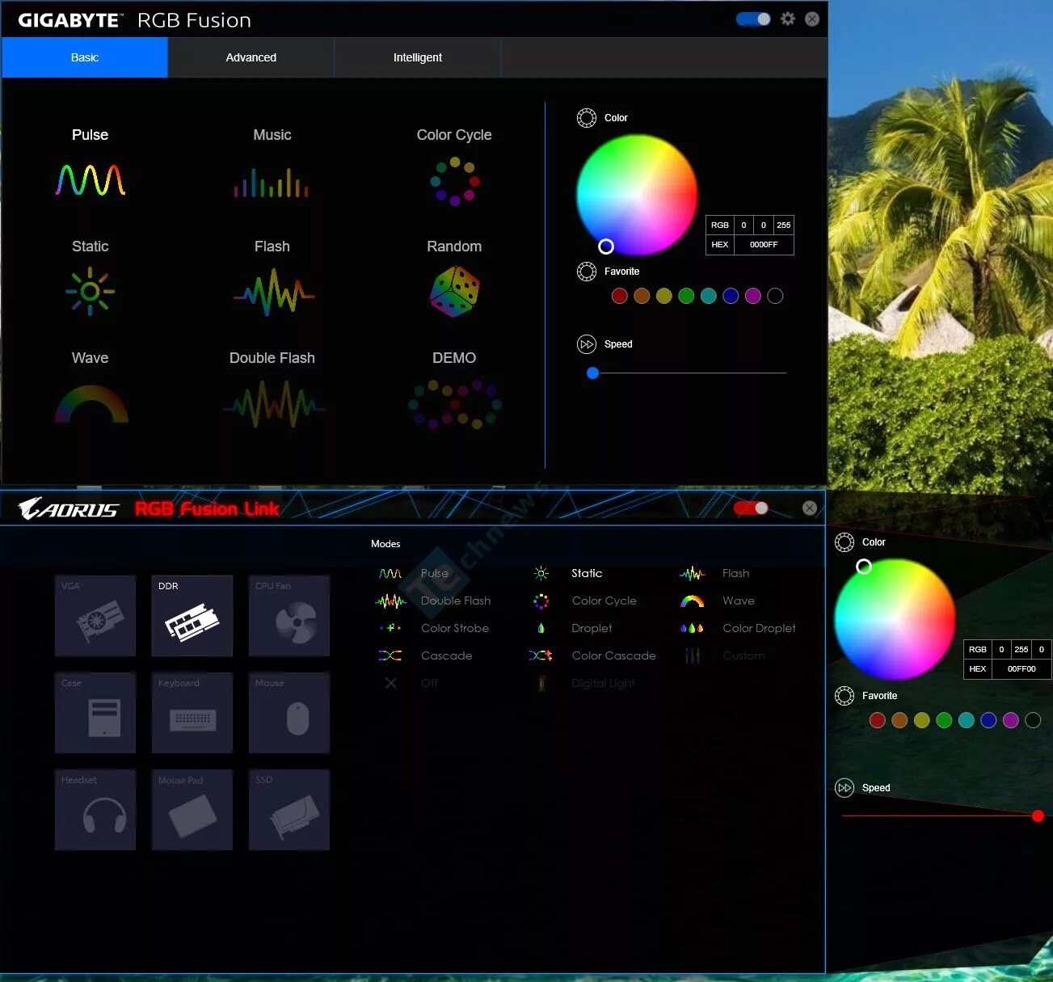The image size is (1053, 982).
Task: Select the Color Cycle effect
Action: coord(454,179)
